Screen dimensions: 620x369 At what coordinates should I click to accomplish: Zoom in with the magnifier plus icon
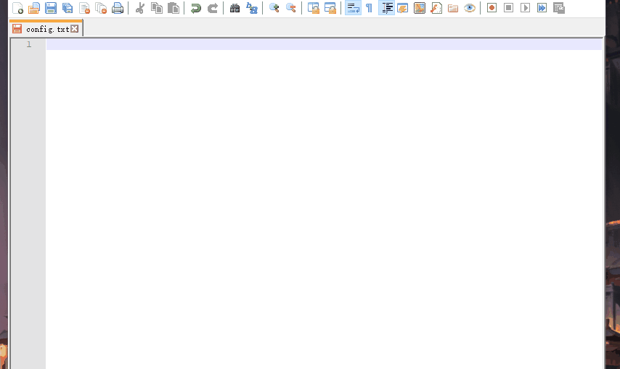[x=274, y=8]
